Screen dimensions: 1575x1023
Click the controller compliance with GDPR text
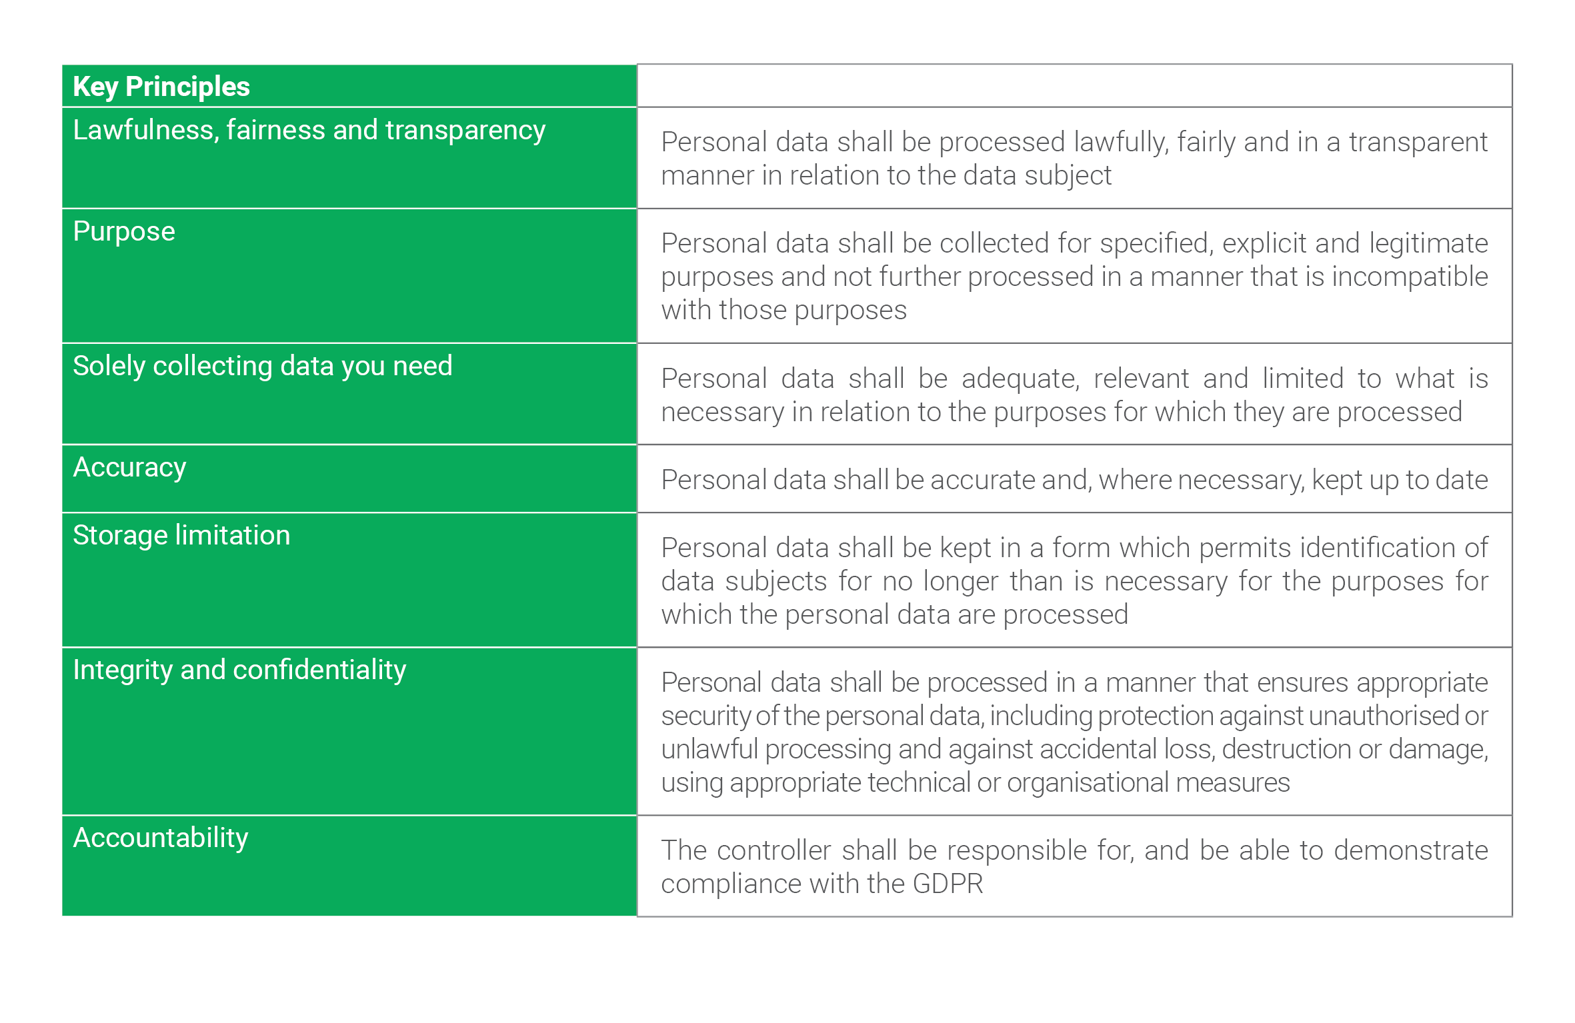[1074, 866]
